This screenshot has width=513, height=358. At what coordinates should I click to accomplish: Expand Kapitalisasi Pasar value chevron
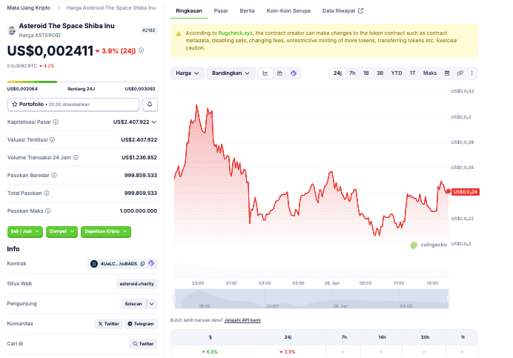[154, 122]
